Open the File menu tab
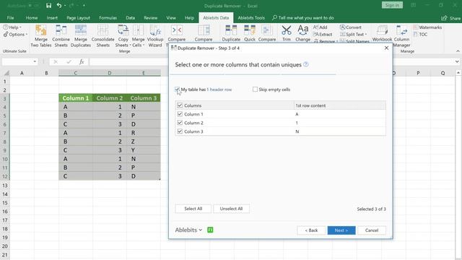Viewport: 462px width, 260px height. (x=10, y=18)
